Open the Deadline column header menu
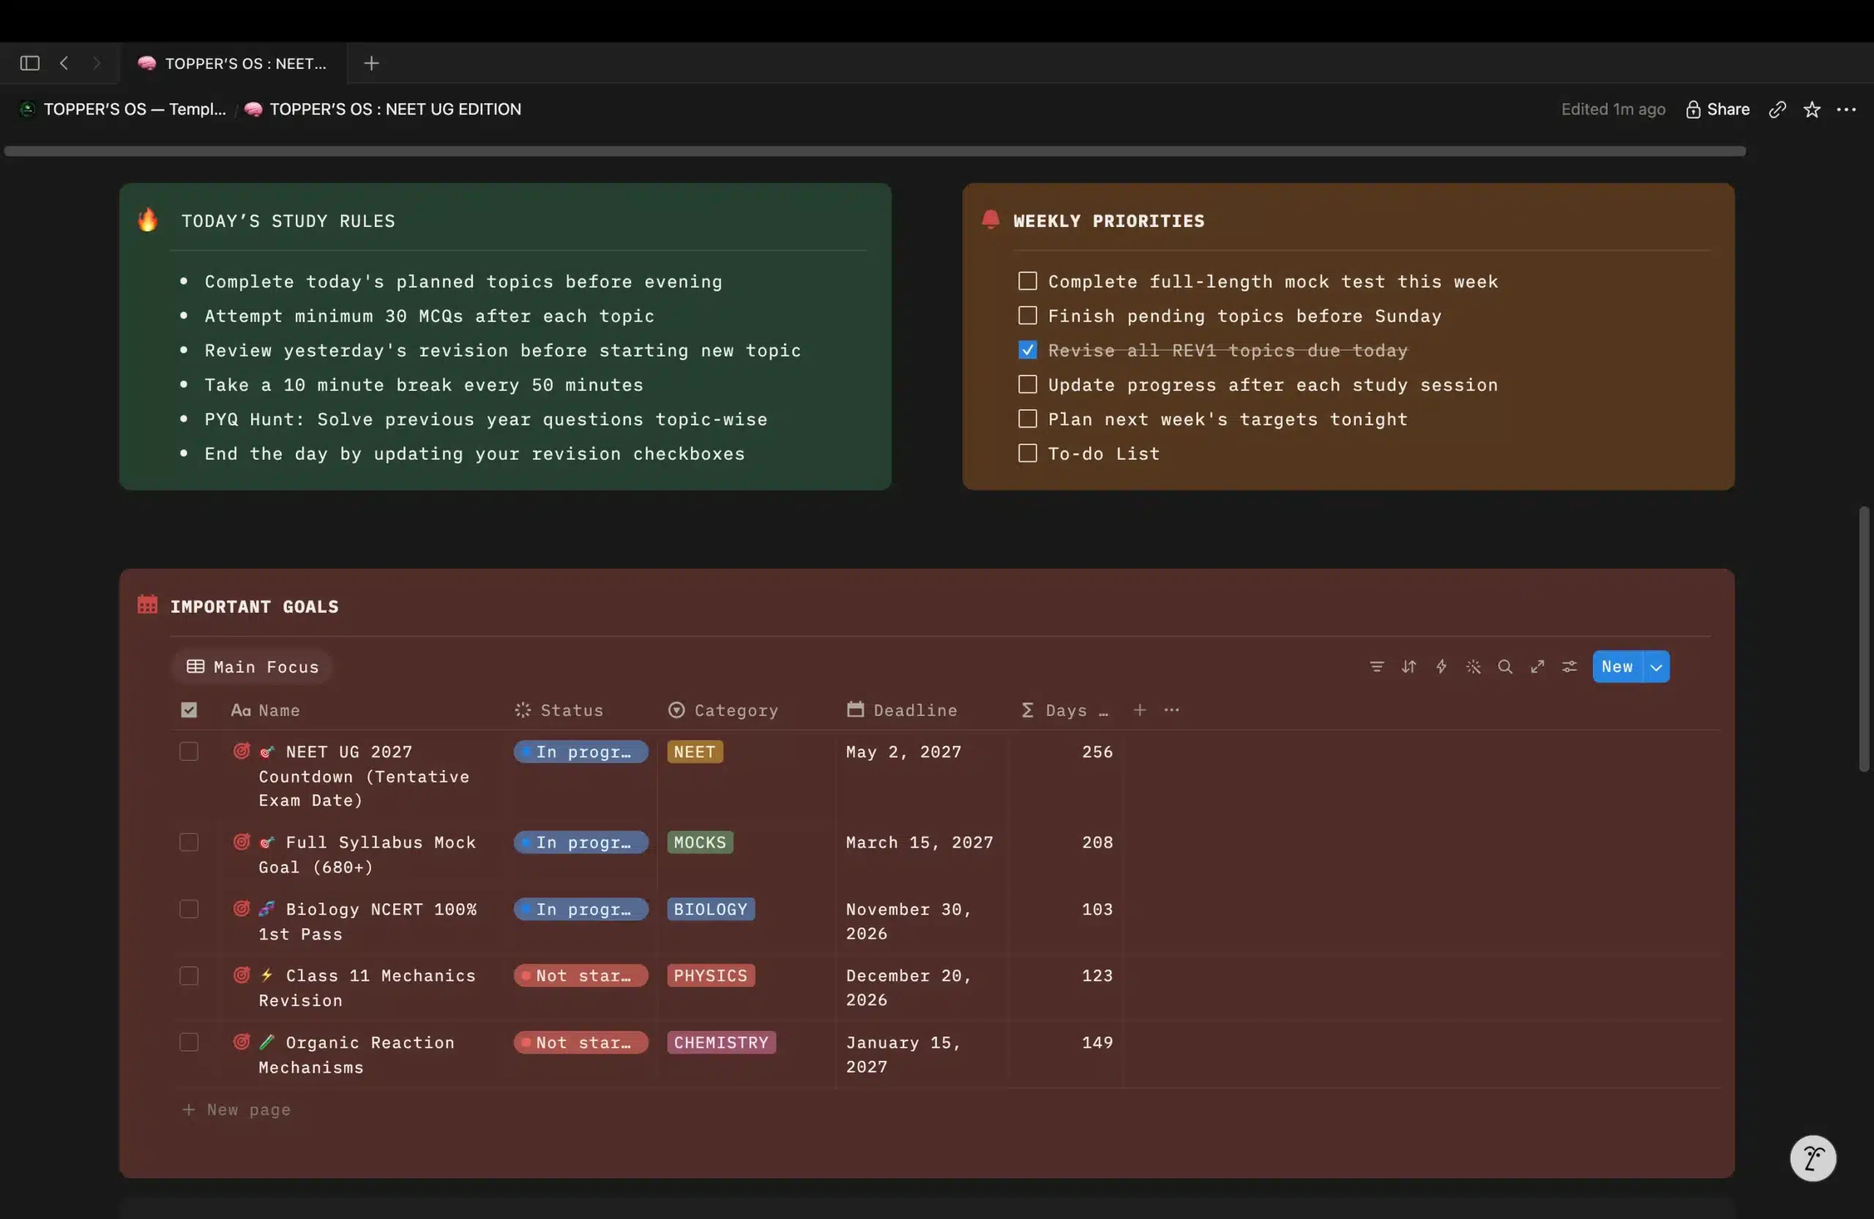The height and width of the screenshot is (1219, 1874). [x=903, y=709]
